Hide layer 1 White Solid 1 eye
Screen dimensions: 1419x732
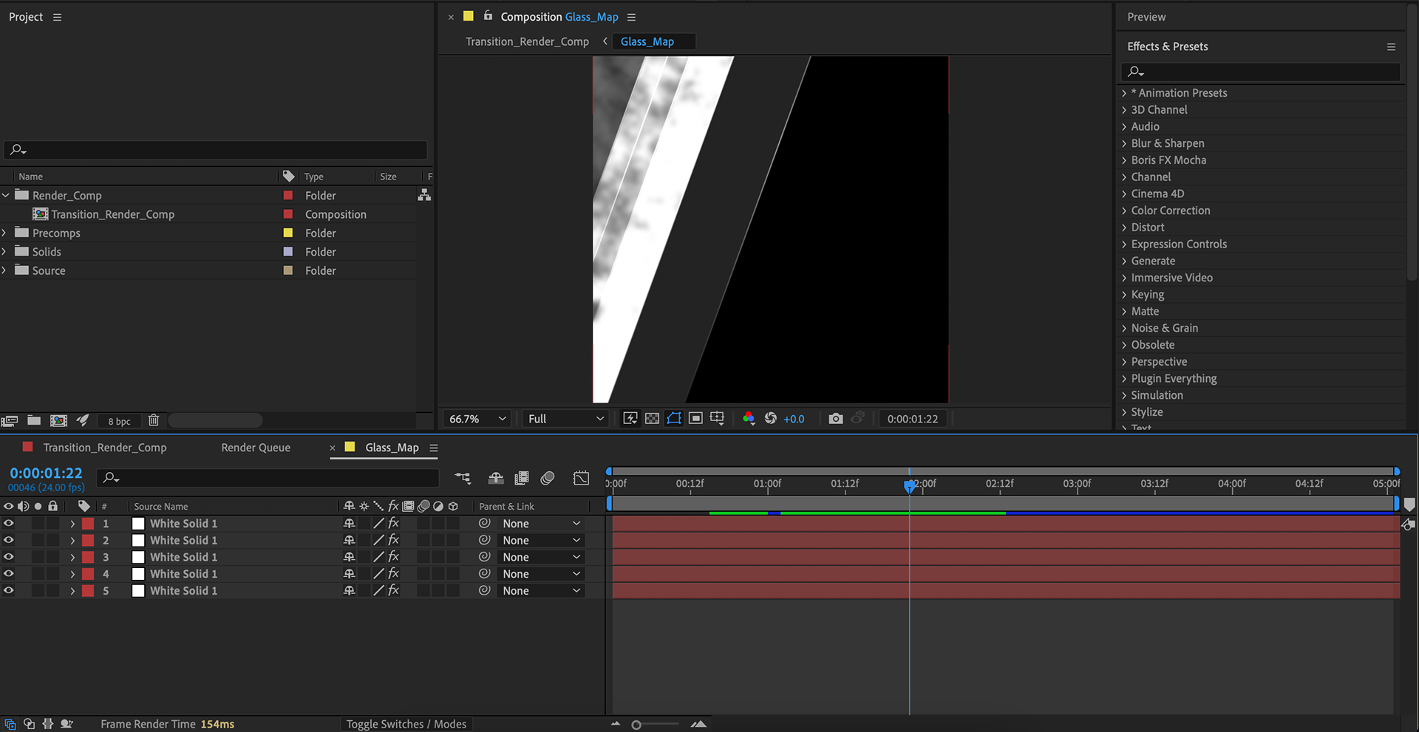pos(9,523)
